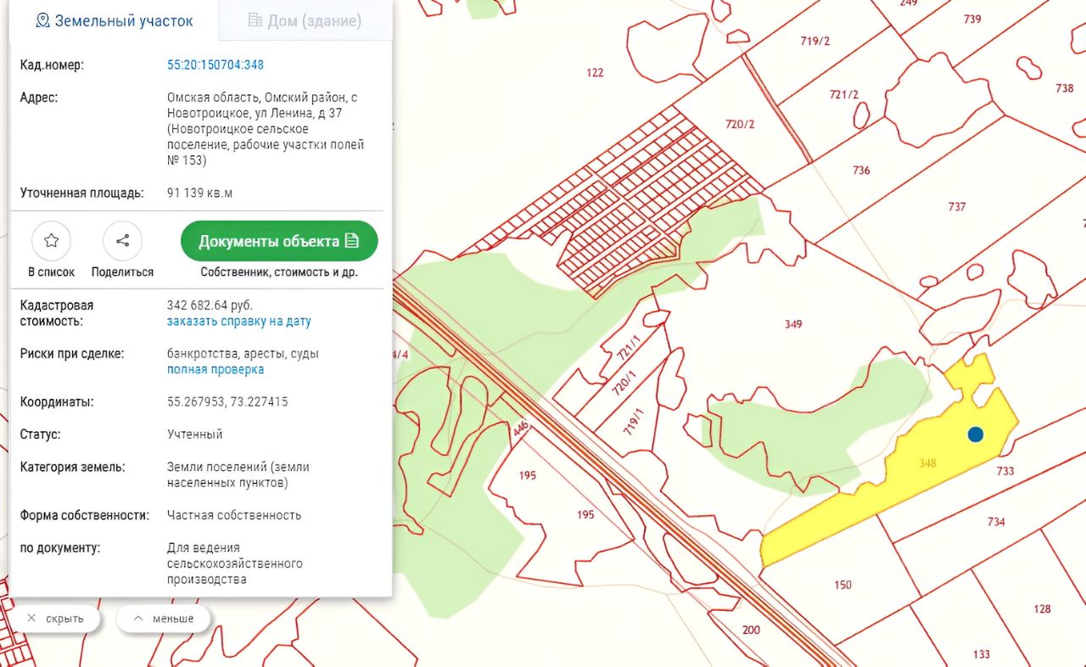Select parcel 737 on the map
The image size is (1086, 667).
pyautogui.click(x=957, y=207)
